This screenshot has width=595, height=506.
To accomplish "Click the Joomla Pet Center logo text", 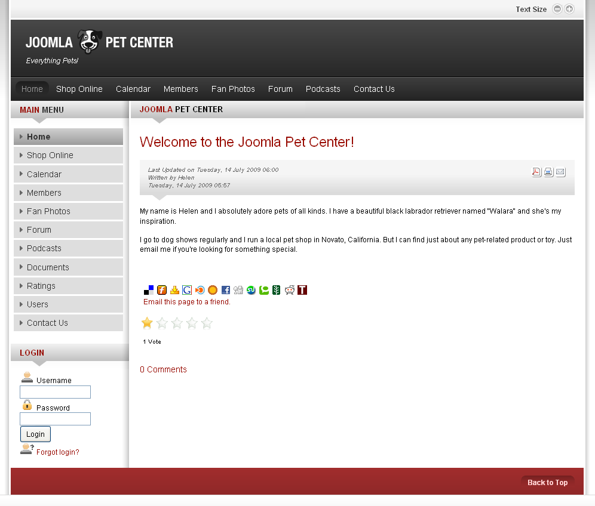I will tap(99, 42).
